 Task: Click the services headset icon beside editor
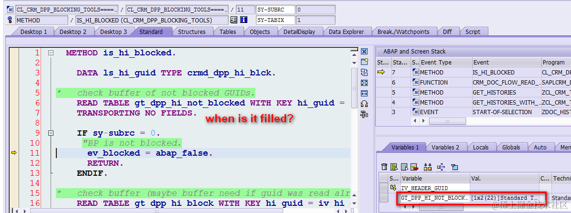tap(364, 104)
